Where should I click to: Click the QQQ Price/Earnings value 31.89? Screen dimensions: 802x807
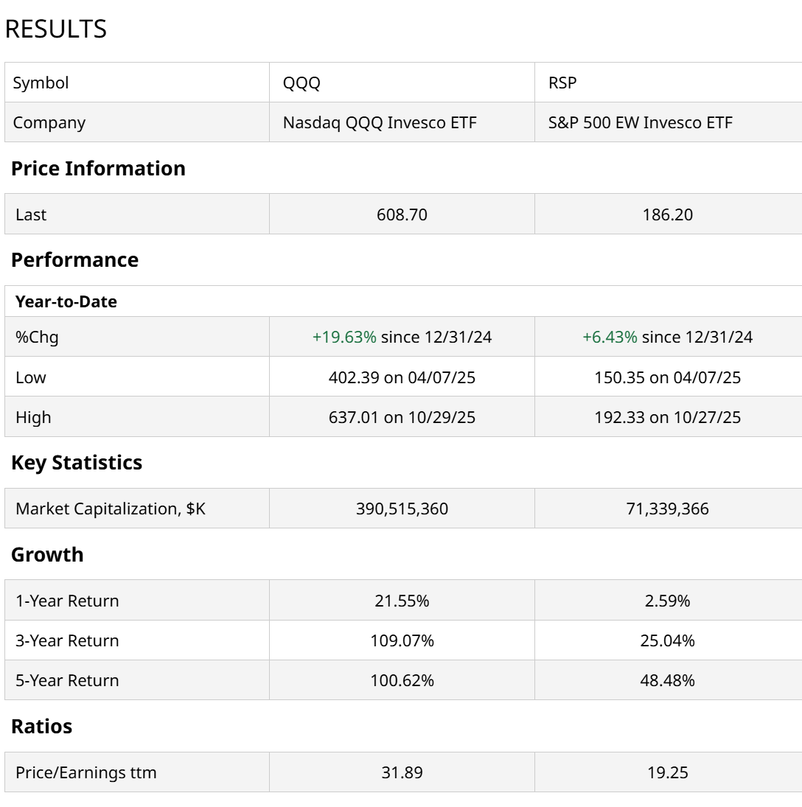[402, 772]
